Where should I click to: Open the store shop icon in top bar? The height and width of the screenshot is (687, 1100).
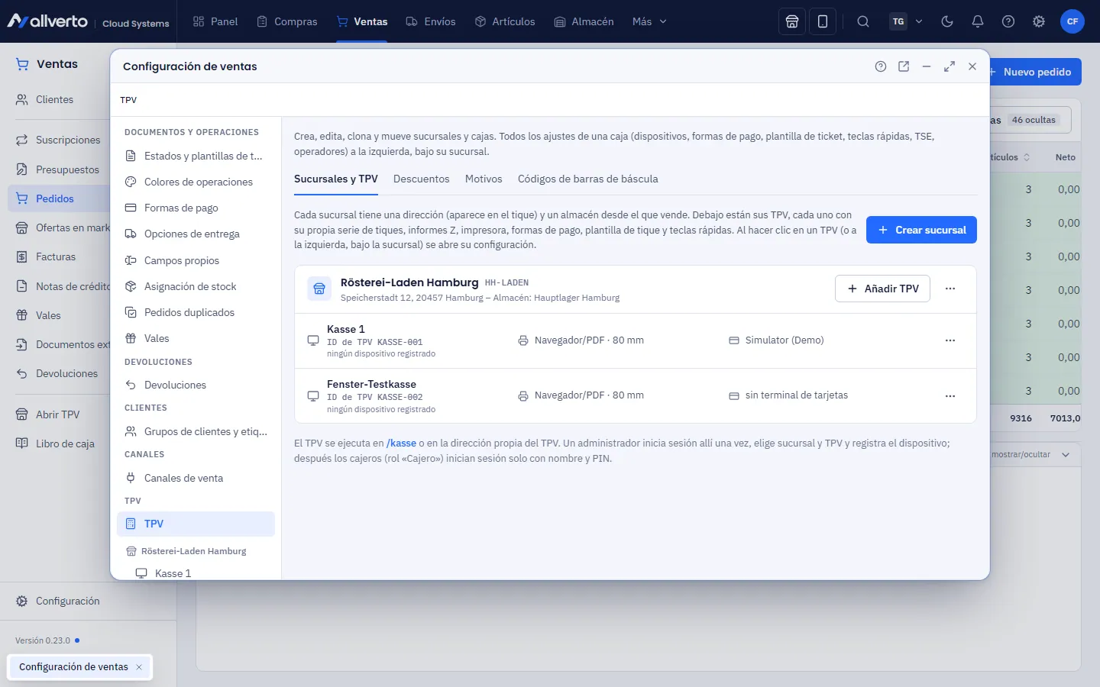click(x=792, y=21)
